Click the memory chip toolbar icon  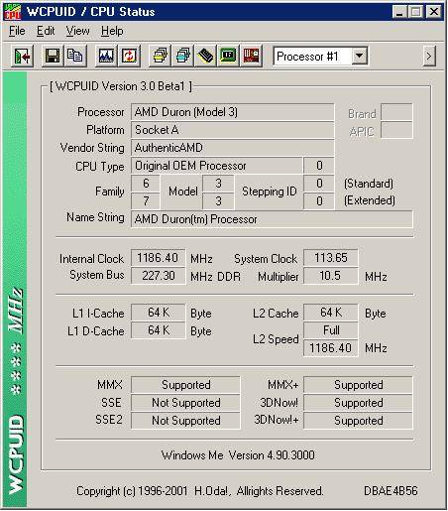pyautogui.click(x=205, y=56)
